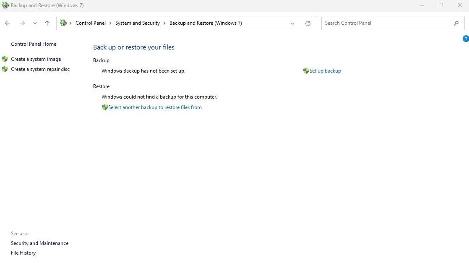The height and width of the screenshot is (263, 469).
Task: Click the back navigation arrow
Action: click(x=8, y=23)
